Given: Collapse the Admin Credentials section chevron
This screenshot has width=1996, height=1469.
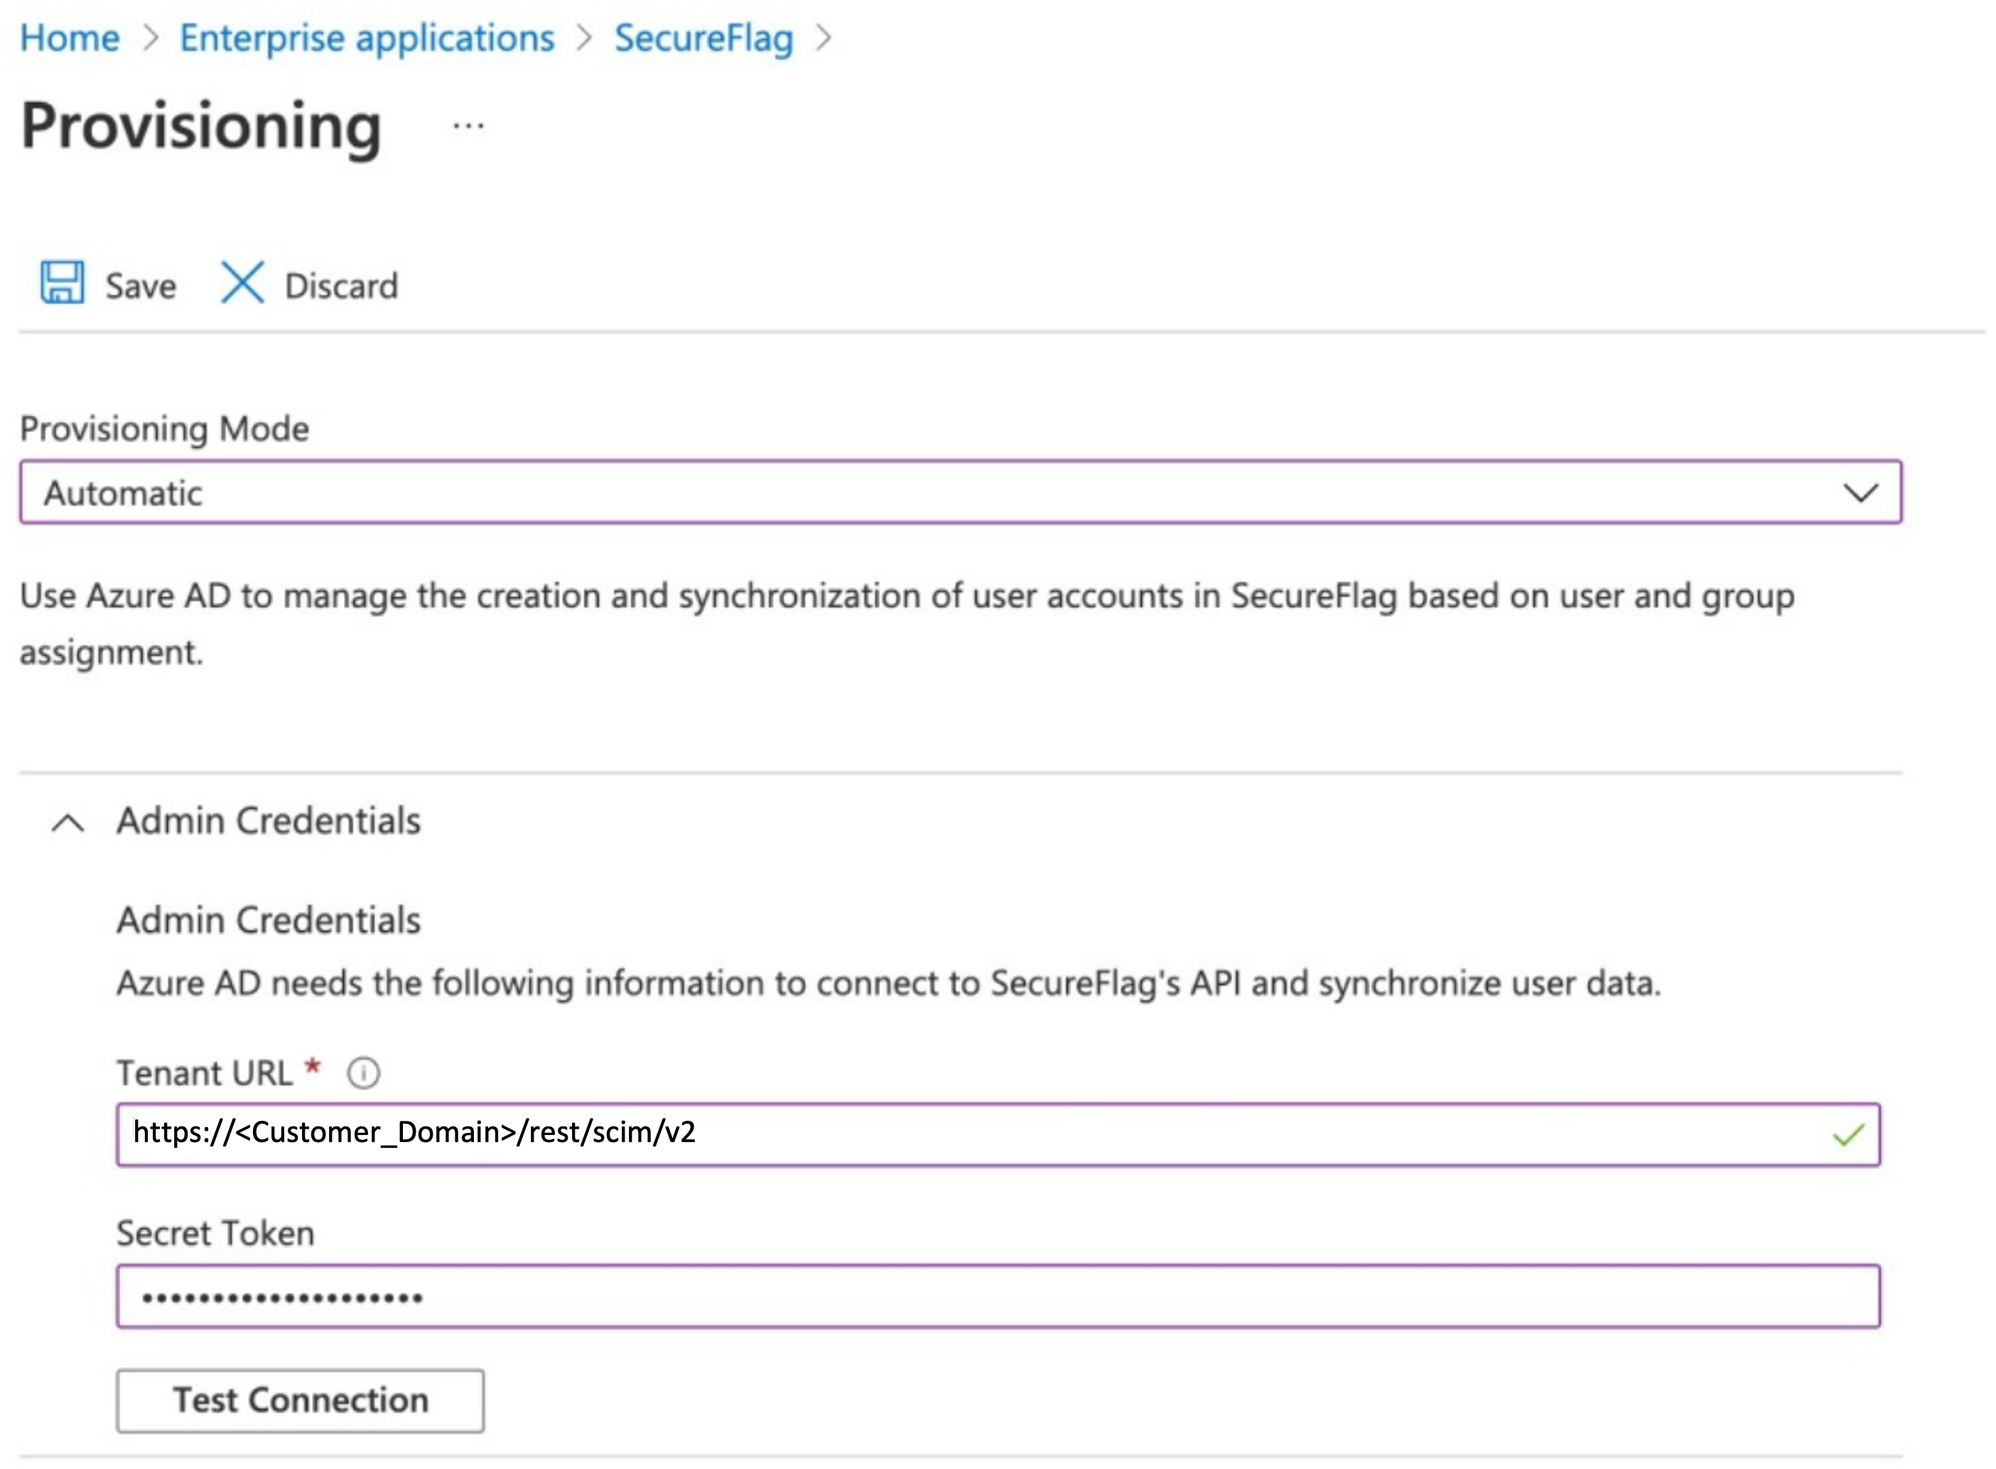Looking at the screenshot, I should tap(68, 822).
